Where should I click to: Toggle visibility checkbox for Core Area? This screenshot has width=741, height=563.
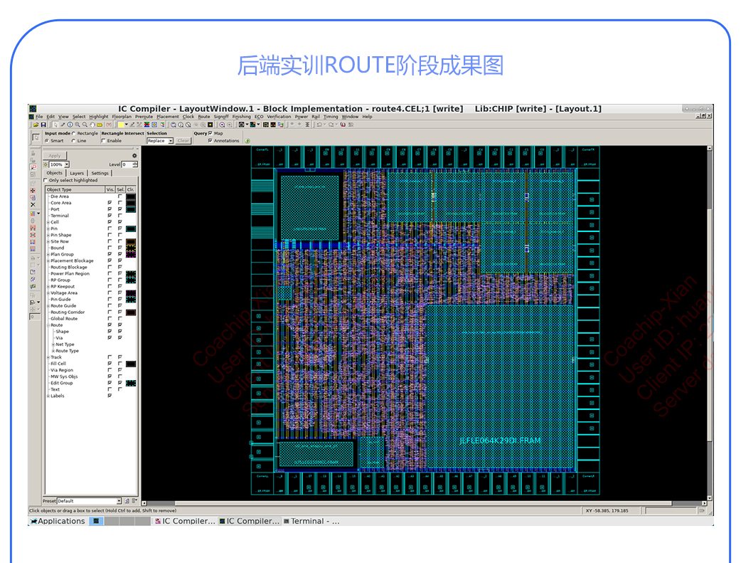(x=110, y=202)
